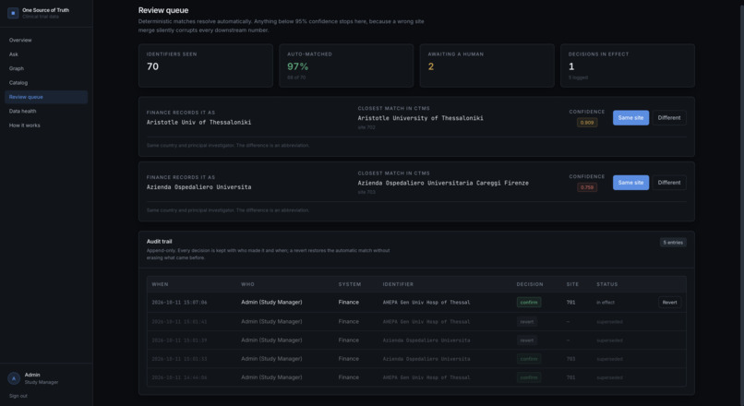Mark Aristotle Univ of Thessaloniki as Different

pos(669,117)
